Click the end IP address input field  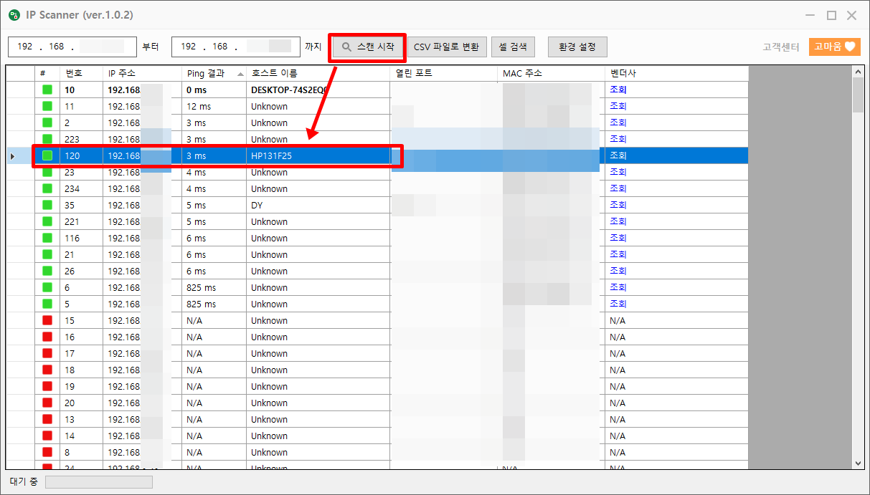pos(236,47)
